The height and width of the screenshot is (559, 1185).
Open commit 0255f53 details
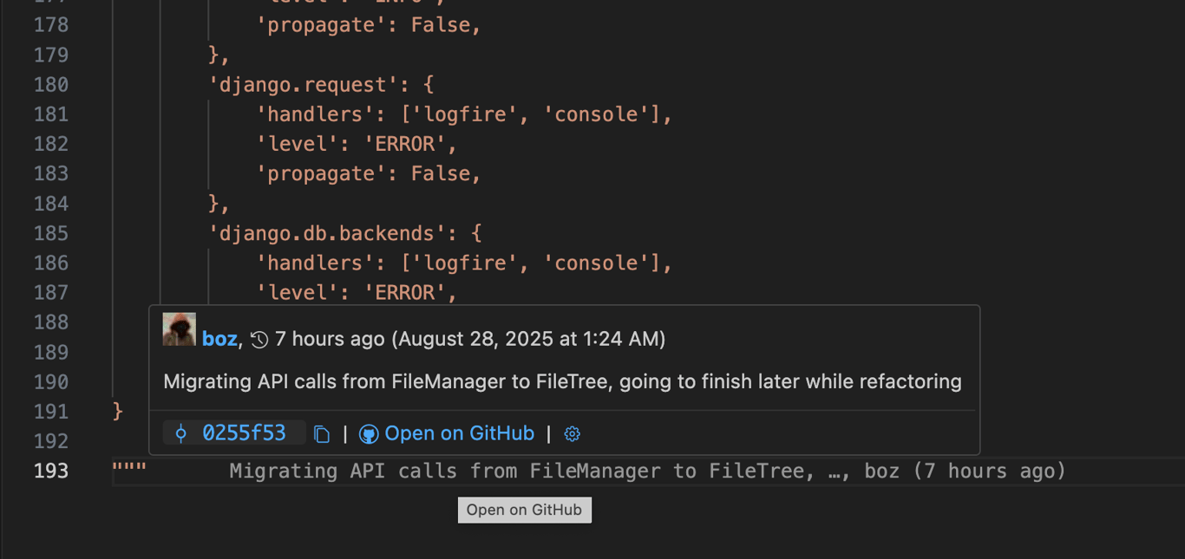244,433
